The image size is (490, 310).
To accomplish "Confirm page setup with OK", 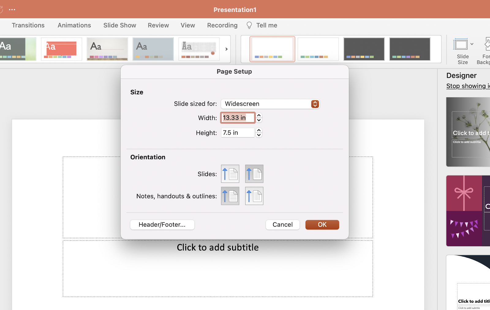I will coord(322,224).
